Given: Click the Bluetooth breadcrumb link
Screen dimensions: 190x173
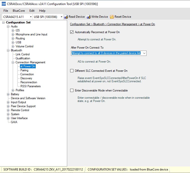Looking at the screenshot, I should [99, 24].
